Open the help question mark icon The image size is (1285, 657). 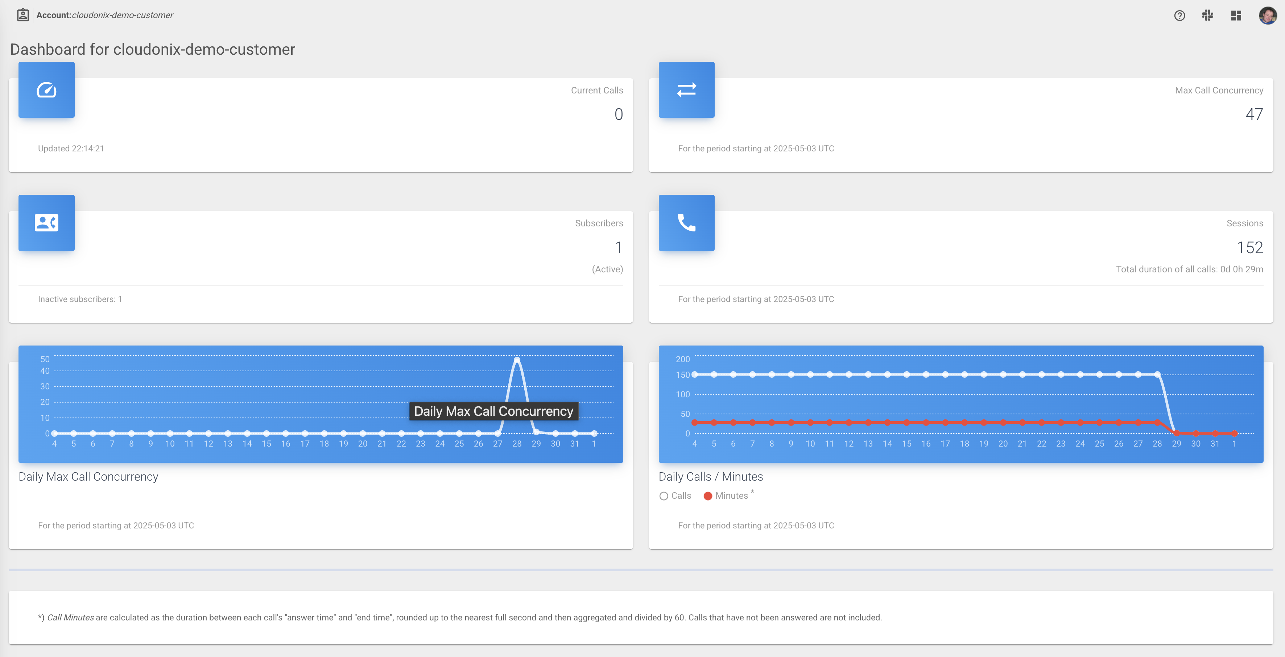[x=1179, y=16]
